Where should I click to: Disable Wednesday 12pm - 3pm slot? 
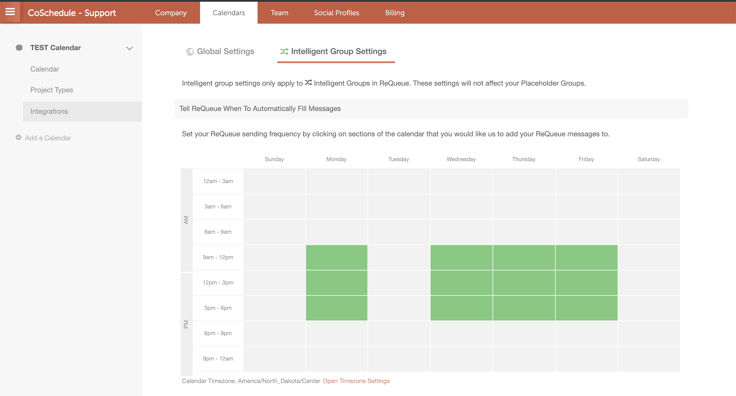pos(462,283)
